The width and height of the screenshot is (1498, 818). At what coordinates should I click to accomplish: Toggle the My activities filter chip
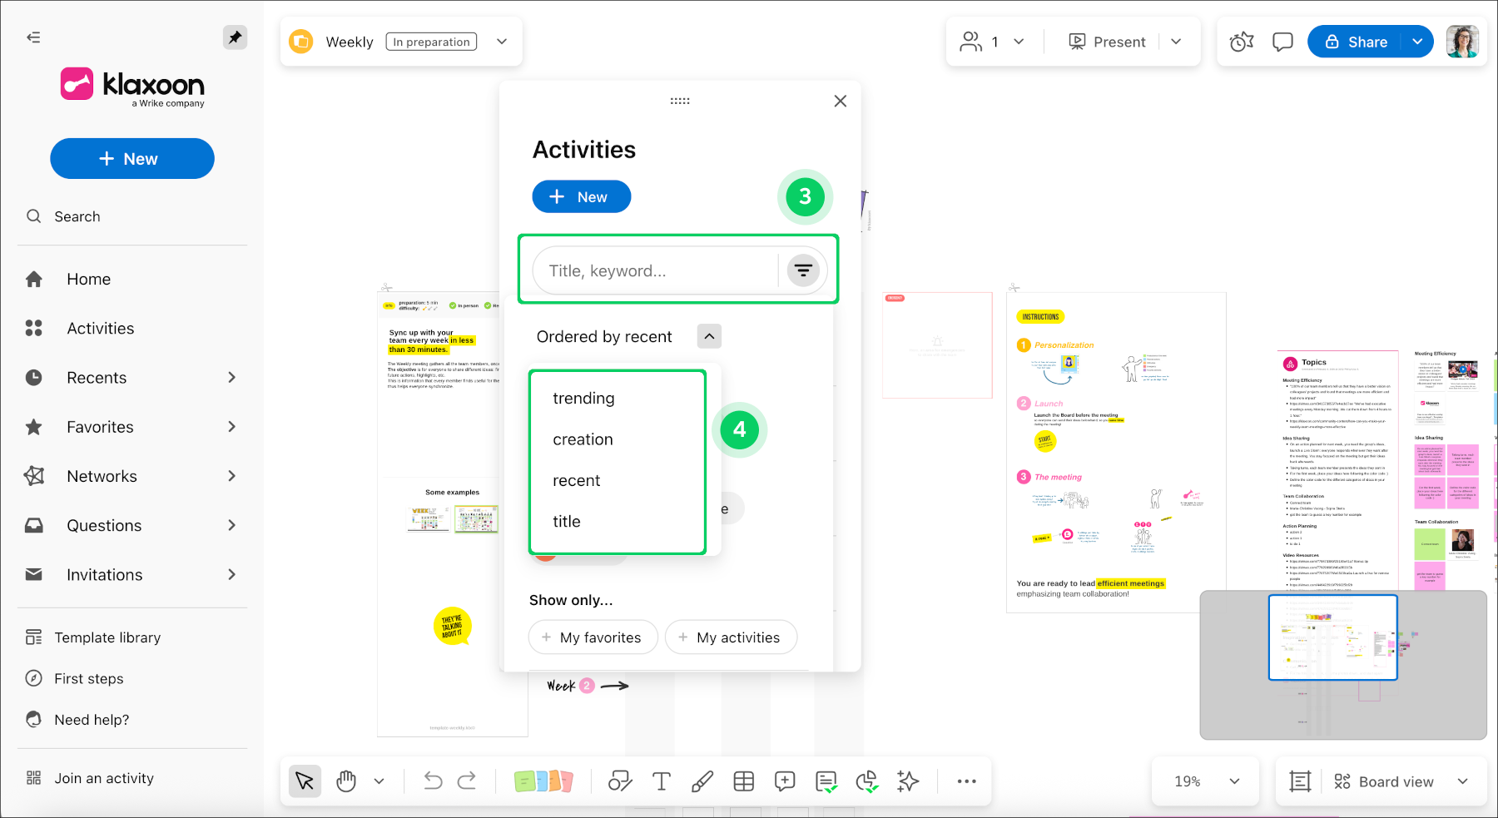tap(730, 637)
